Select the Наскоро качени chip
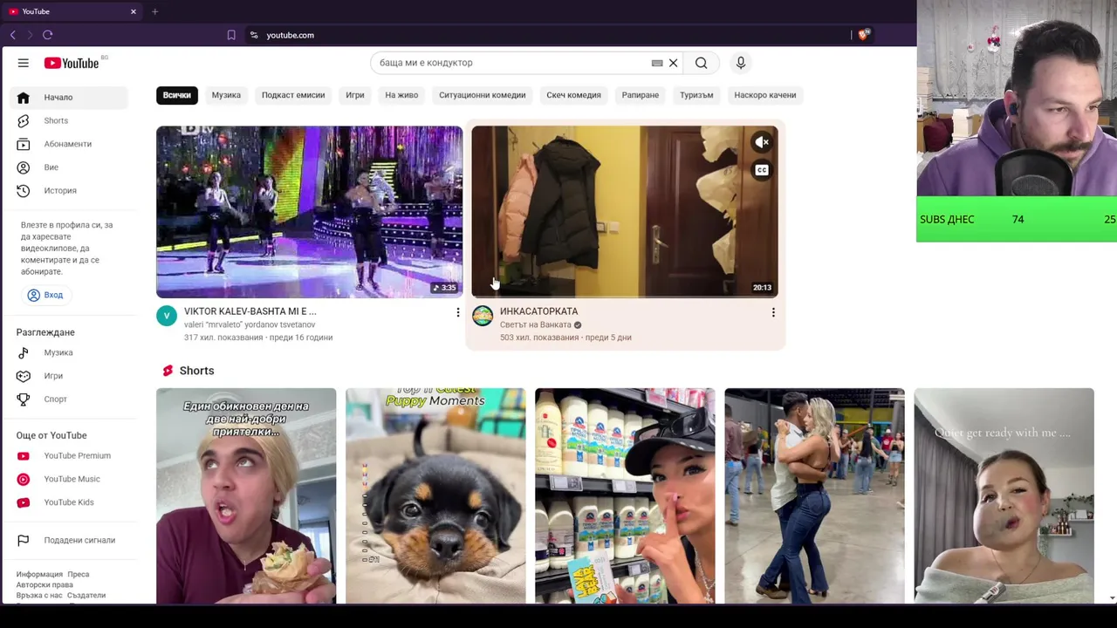Viewport: 1117px width, 628px height. (x=764, y=95)
